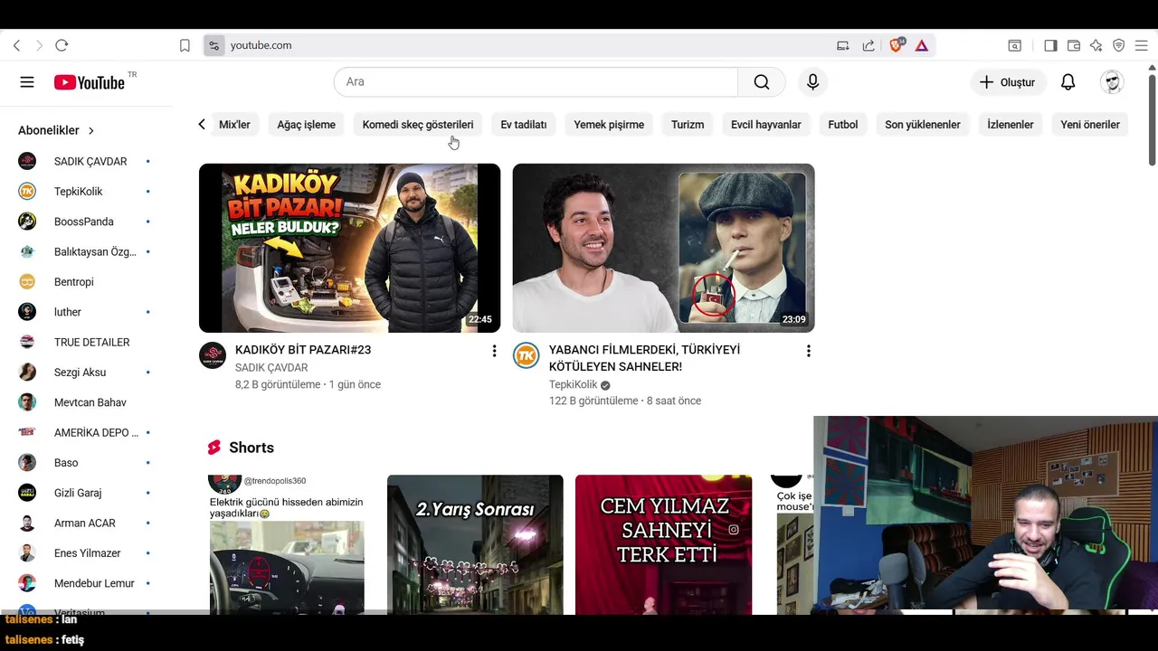1158x651 pixels.
Task: Click the search magnifier button
Action: tap(762, 82)
